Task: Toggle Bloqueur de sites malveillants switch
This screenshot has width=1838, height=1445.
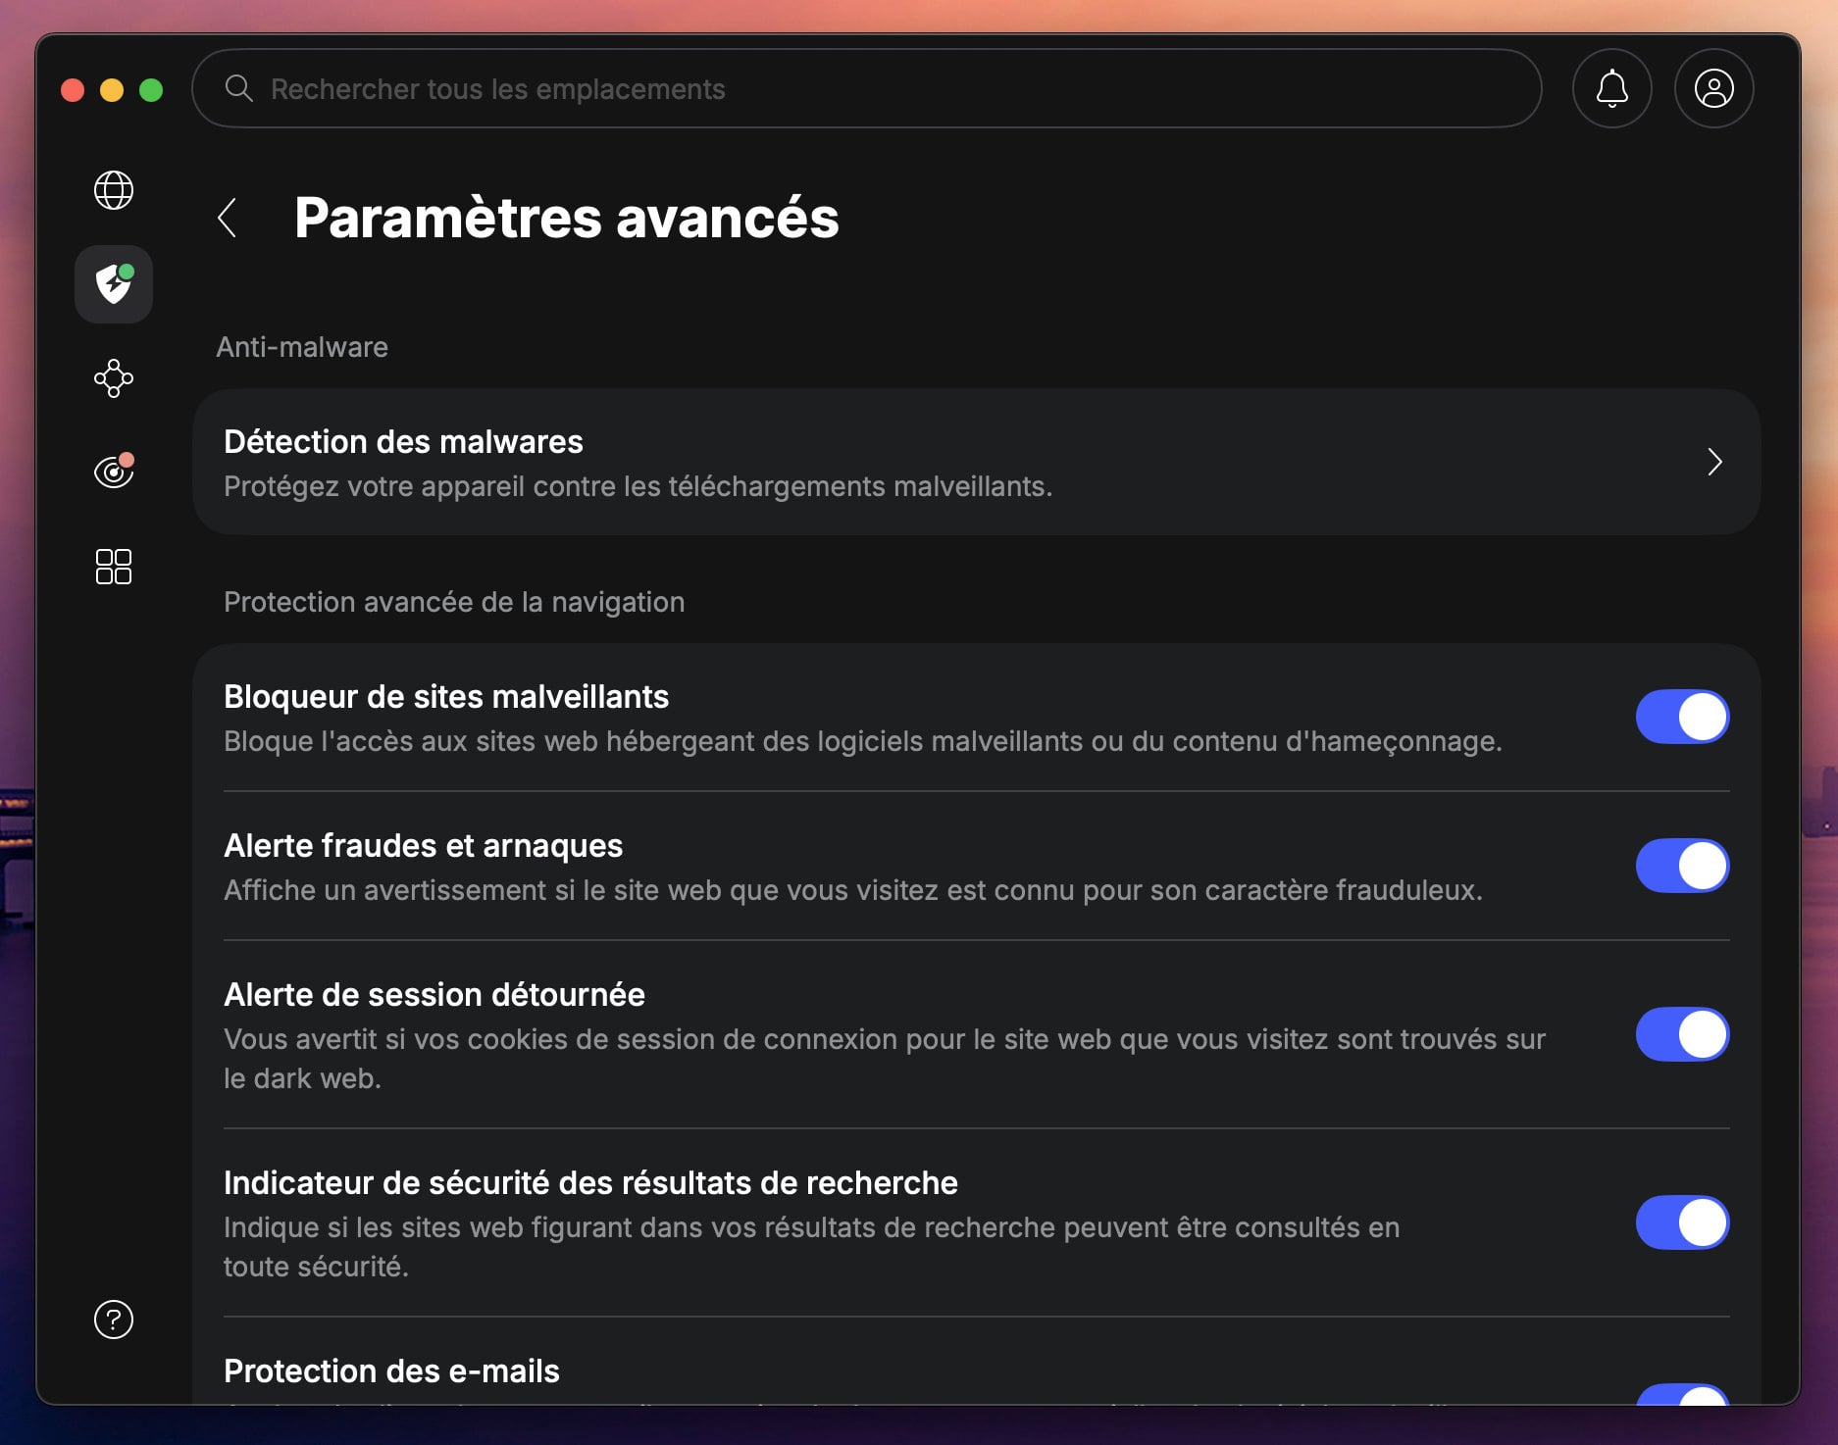Action: pyautogui.click(x=1682, y=717)
